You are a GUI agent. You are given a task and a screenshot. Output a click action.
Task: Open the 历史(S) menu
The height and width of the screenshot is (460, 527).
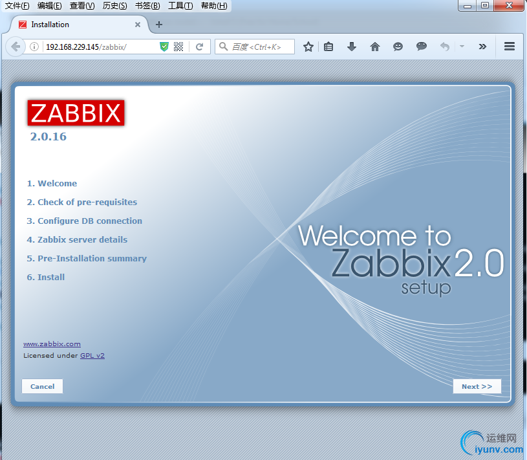pyautogui.click(x=114, y=6)
